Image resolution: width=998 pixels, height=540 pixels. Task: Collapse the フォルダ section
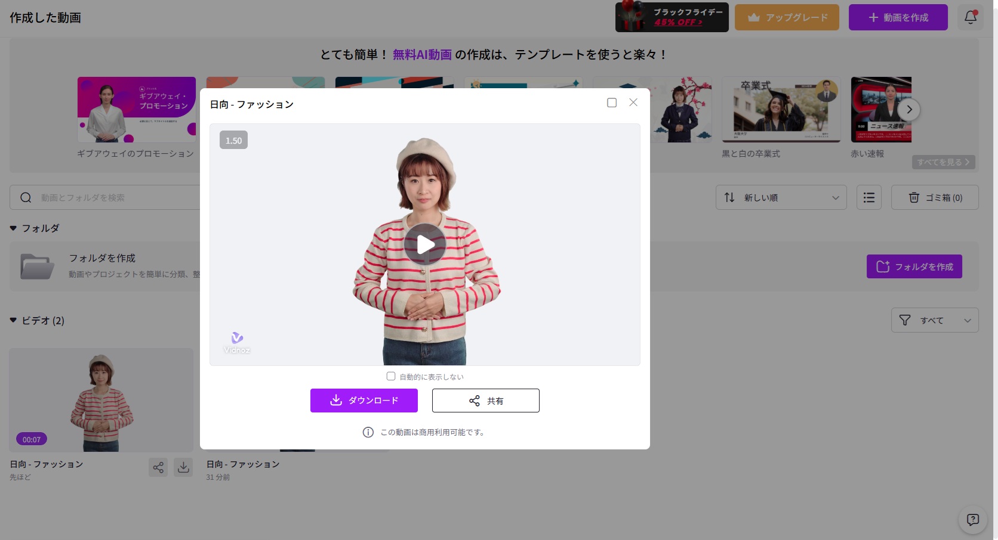tap(13, 228)
